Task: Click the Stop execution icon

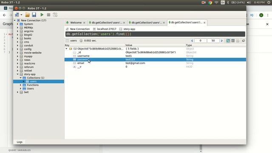Action: (48, 15)
